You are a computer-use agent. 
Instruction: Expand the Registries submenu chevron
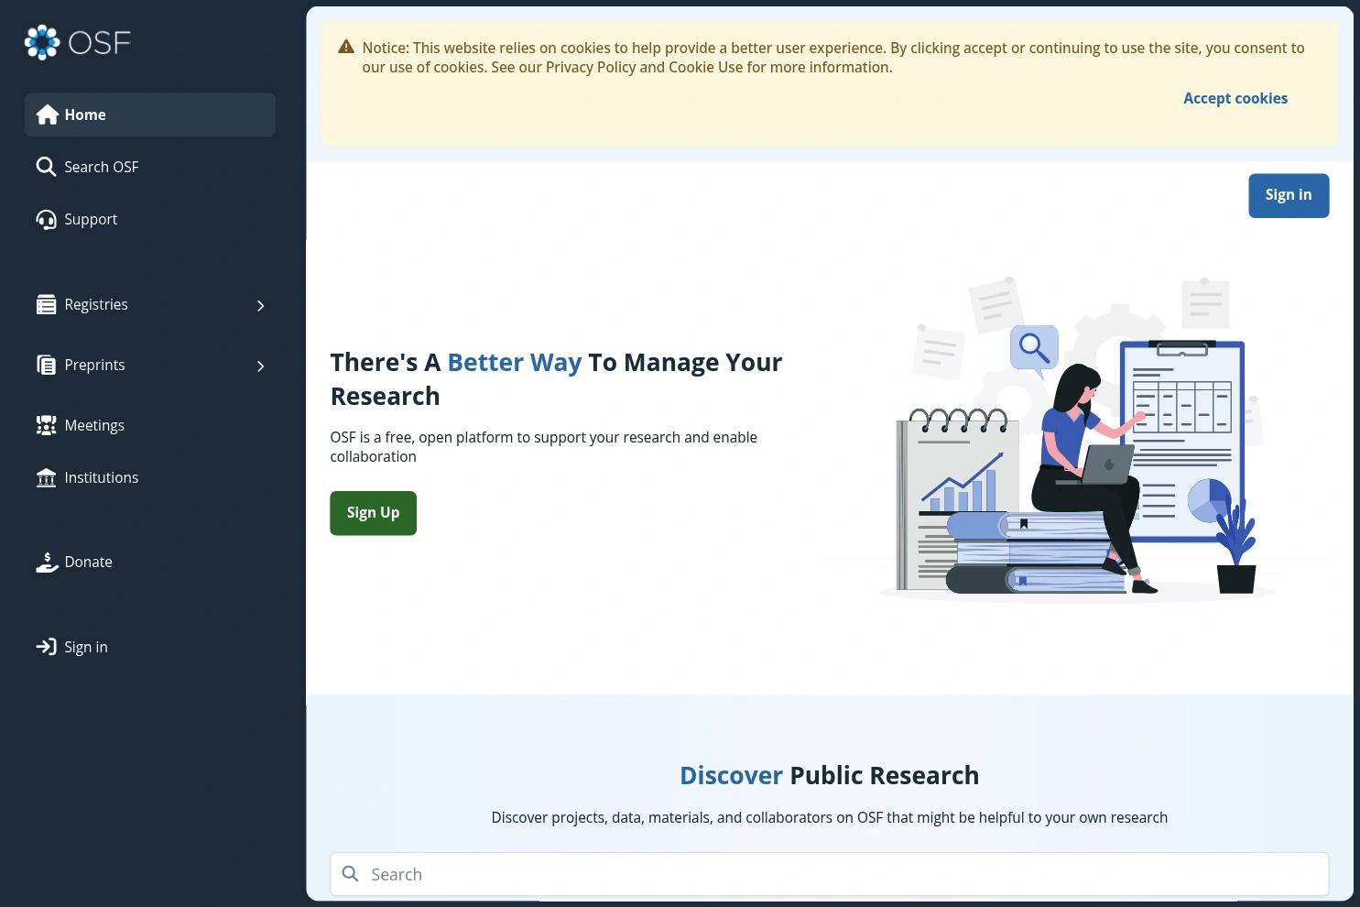pos(260,305)
